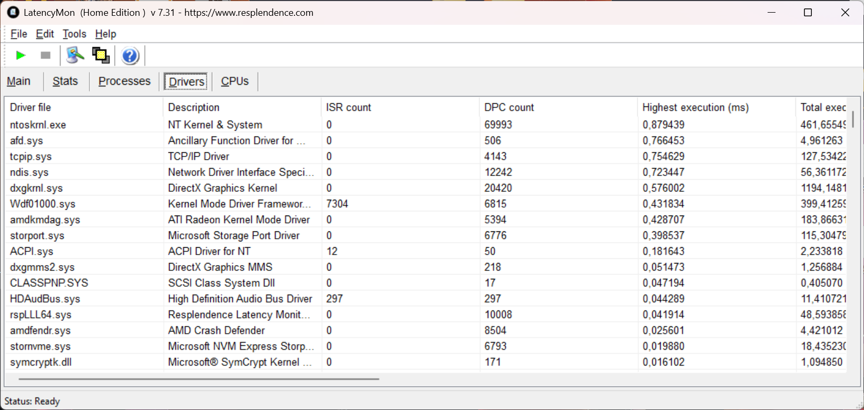Select the HDAudBus.sys driver row
This screenshot has height=410, width=864.
point(45,299)
